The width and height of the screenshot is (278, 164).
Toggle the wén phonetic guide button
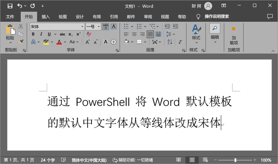click(x=106, y=27)
